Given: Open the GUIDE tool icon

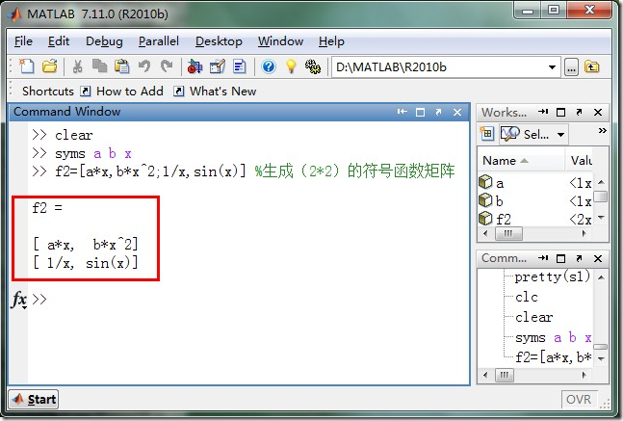Looking at the screenshot, I should [x=218, y=66].
